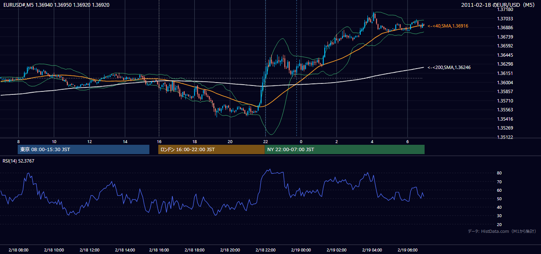Click the bottom time label 2/19 04:00
Viewport: 541px width, 254px height.
tap(372, 250)
